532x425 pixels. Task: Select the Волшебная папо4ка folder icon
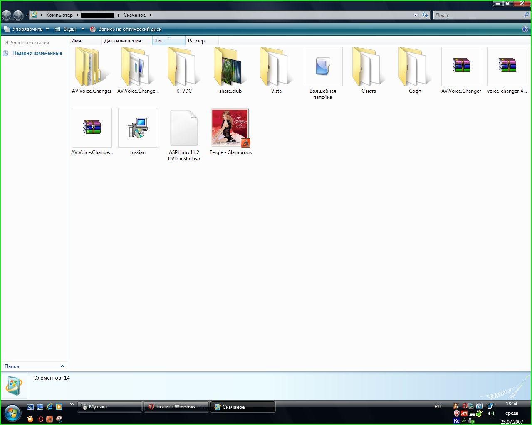pos(322,66)
